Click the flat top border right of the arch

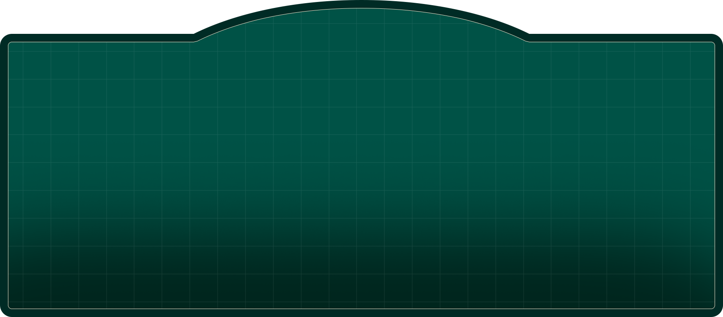tap(621, 42)
